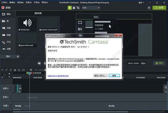168x113 pixels.
Task: Open the 视图(V) menu
Action: click(29, 3)
